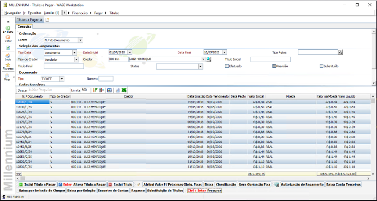The height and width of the screenshot is (201, 377).
Task: Open the chart view icon
Action: point(110,90)
